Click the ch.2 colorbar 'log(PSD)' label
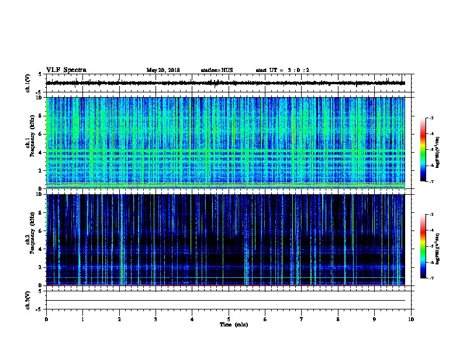Screen dimensions: 463x358 point(437,249)
